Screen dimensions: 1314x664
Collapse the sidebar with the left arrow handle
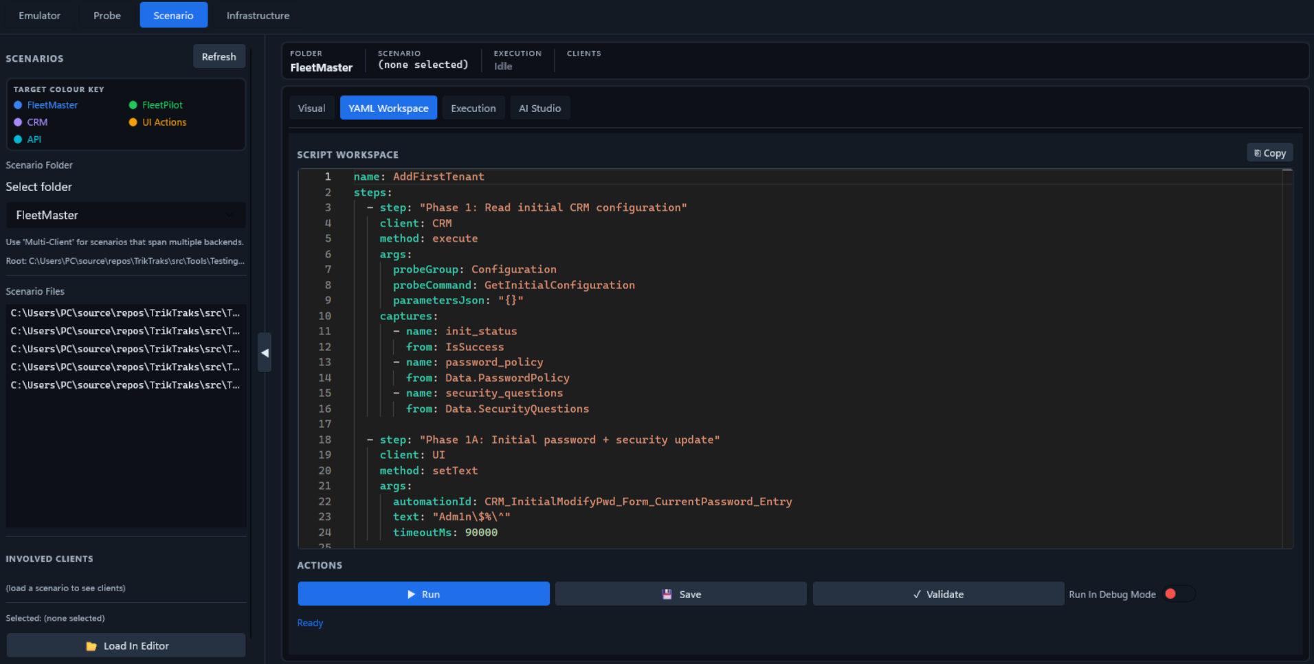pyautogui.click(x=265, y=352)
